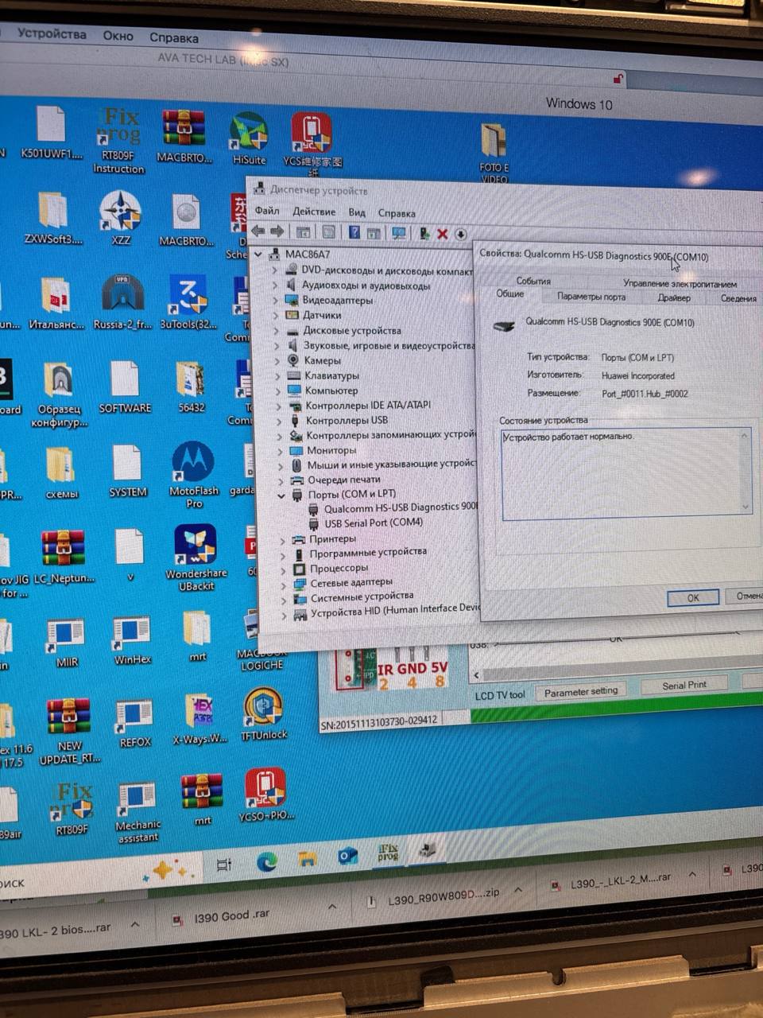Click OK in the properties dialog
This screenshot has width=763, height=1018.
click(693, 598)
